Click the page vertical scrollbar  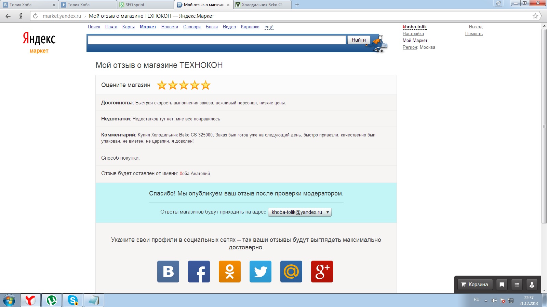(x=544, y=126)
